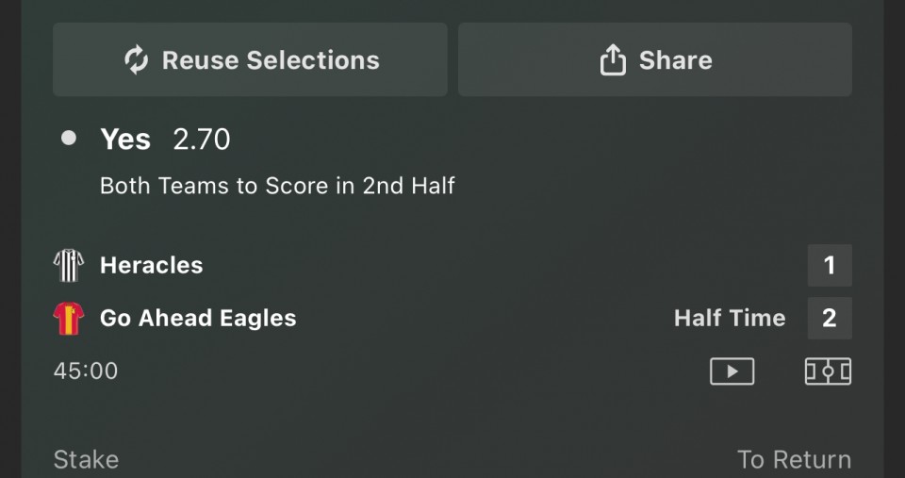This screenshot has width=905, height=478.
Task: Click the To Return label
Action: pos(794,460)
